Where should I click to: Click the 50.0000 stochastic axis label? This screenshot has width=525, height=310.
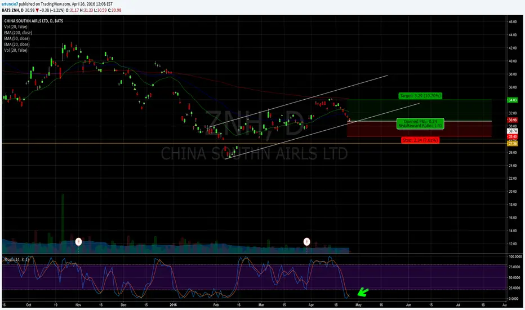(515, 277)
